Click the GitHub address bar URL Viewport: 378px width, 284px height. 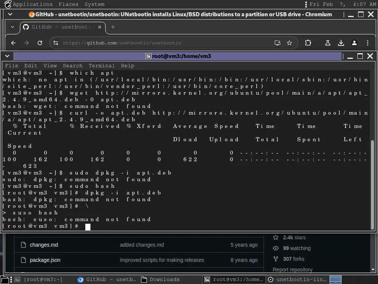pyautogui.click(x=122, y=43)
